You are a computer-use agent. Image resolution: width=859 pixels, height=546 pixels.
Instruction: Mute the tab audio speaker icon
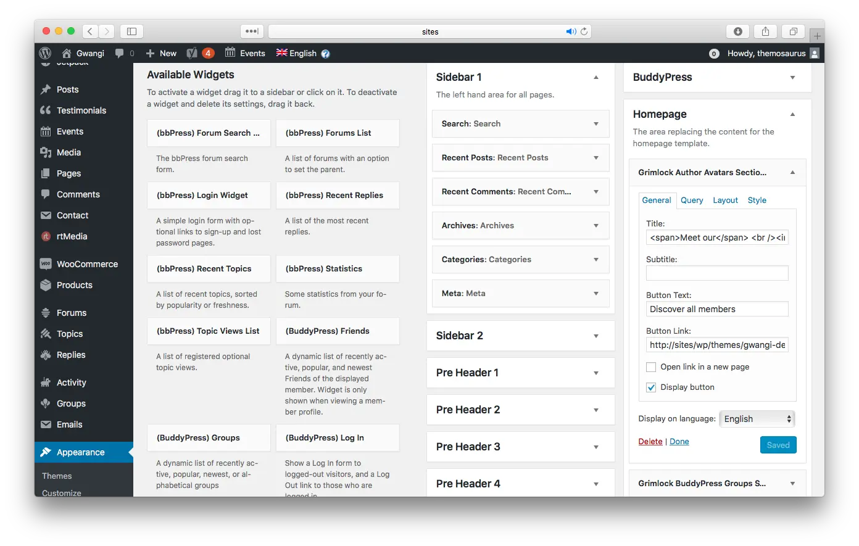click(571, 31)
